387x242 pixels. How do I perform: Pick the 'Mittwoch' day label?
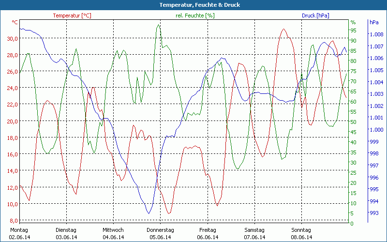[x=113, y=230]
